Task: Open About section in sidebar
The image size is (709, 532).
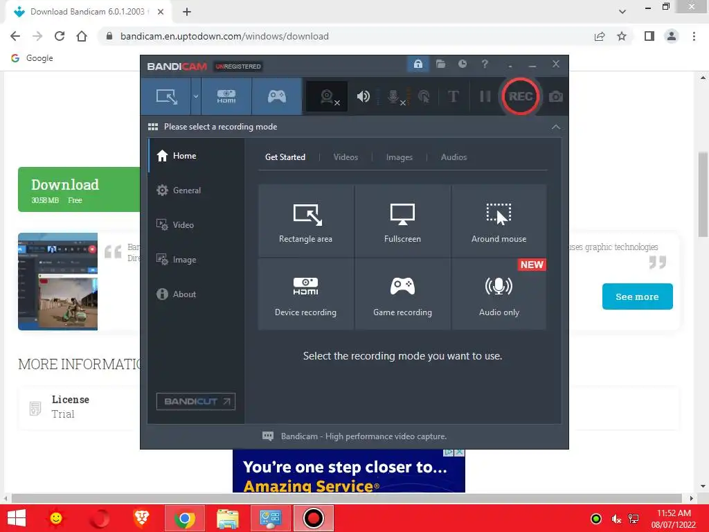Action: 196,294
